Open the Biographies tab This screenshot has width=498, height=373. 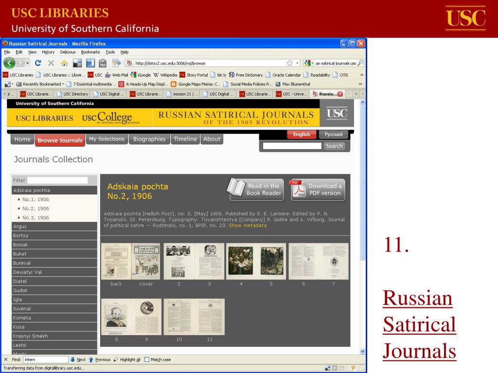pos(149,139)
